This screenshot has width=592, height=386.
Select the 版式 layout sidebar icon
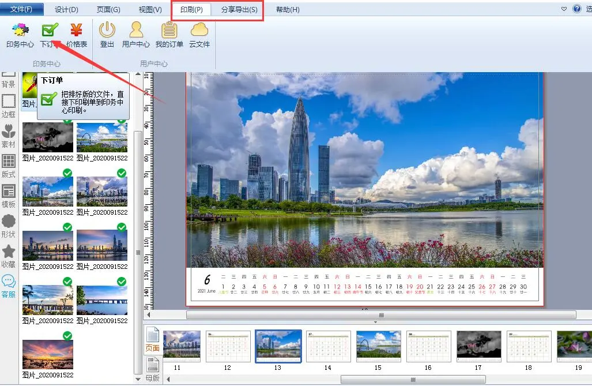9,166
